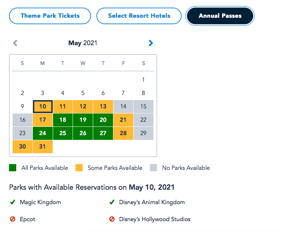Viewport: 282px width, 232px height.
Task: Select May 27 calendar date
Action: (103, 133)
